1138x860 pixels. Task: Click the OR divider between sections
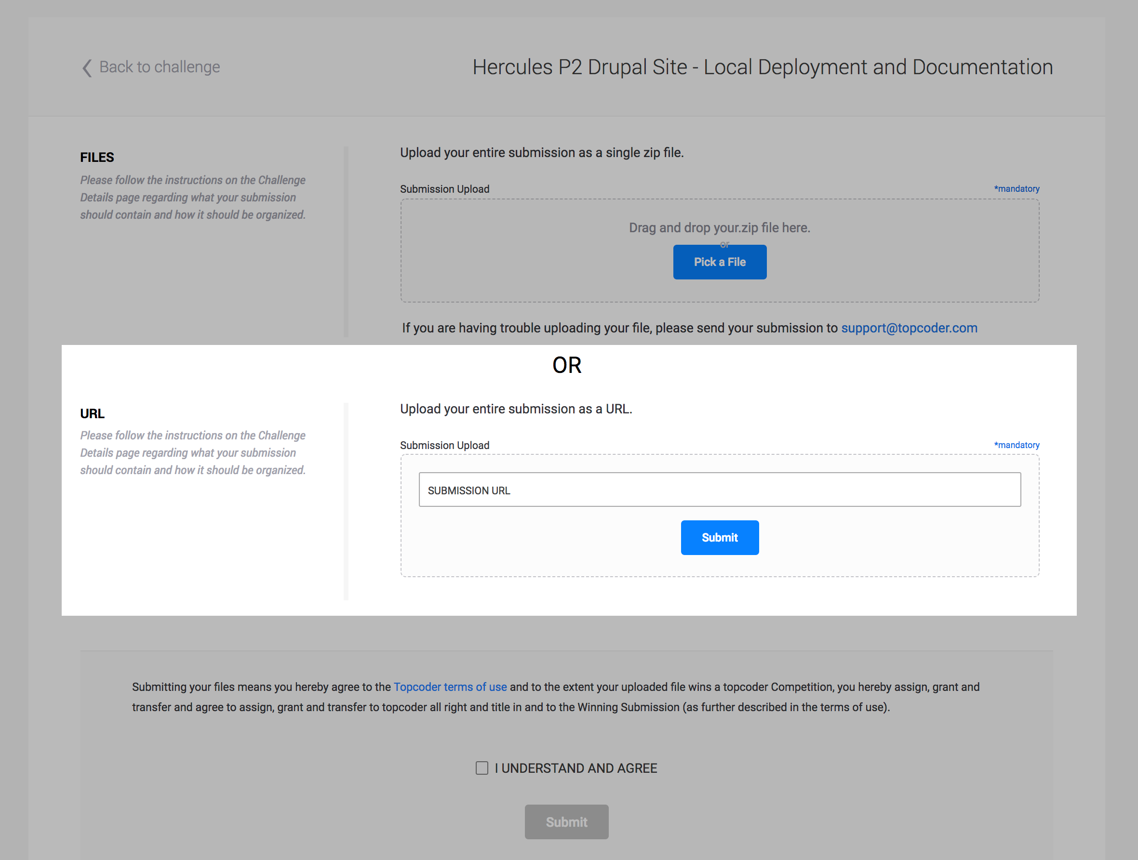pos(567,365)
